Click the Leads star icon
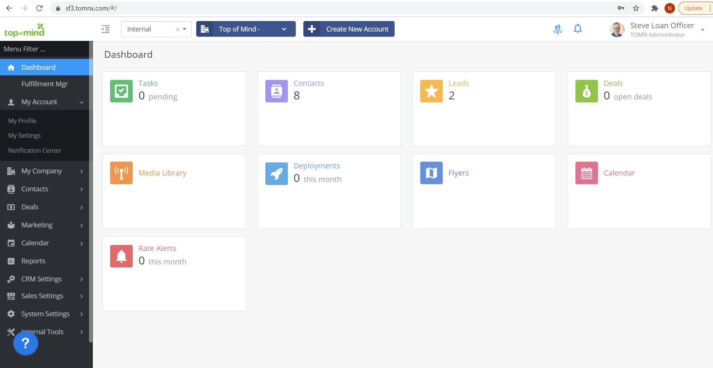Viewport: 713px width, 368px height. (431, 91)
